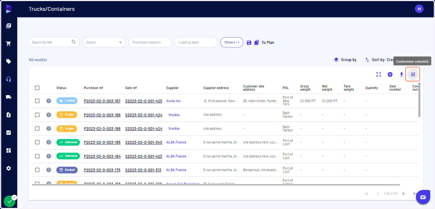
Task: Open the Sort by menu
Action: (393, 60)
